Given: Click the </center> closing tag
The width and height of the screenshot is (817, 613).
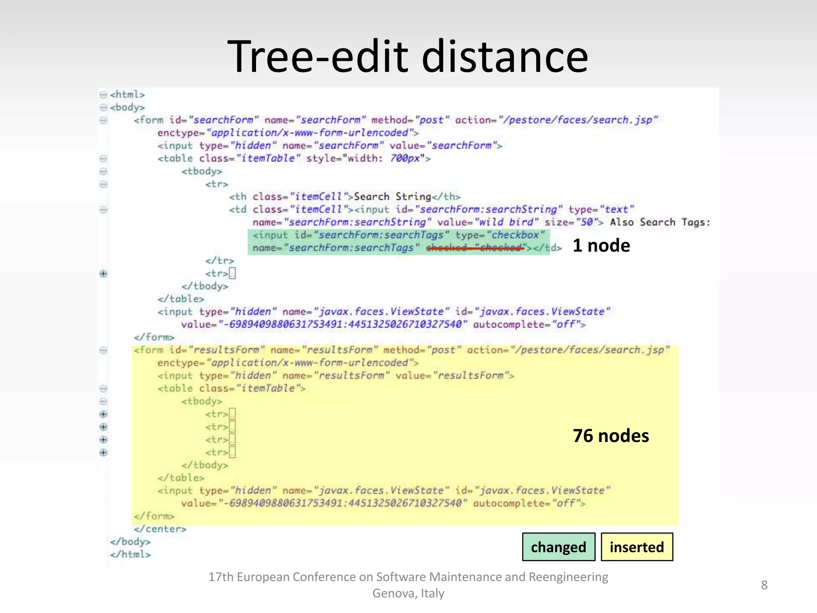Looking at the screenshot, I should point(160,529).
